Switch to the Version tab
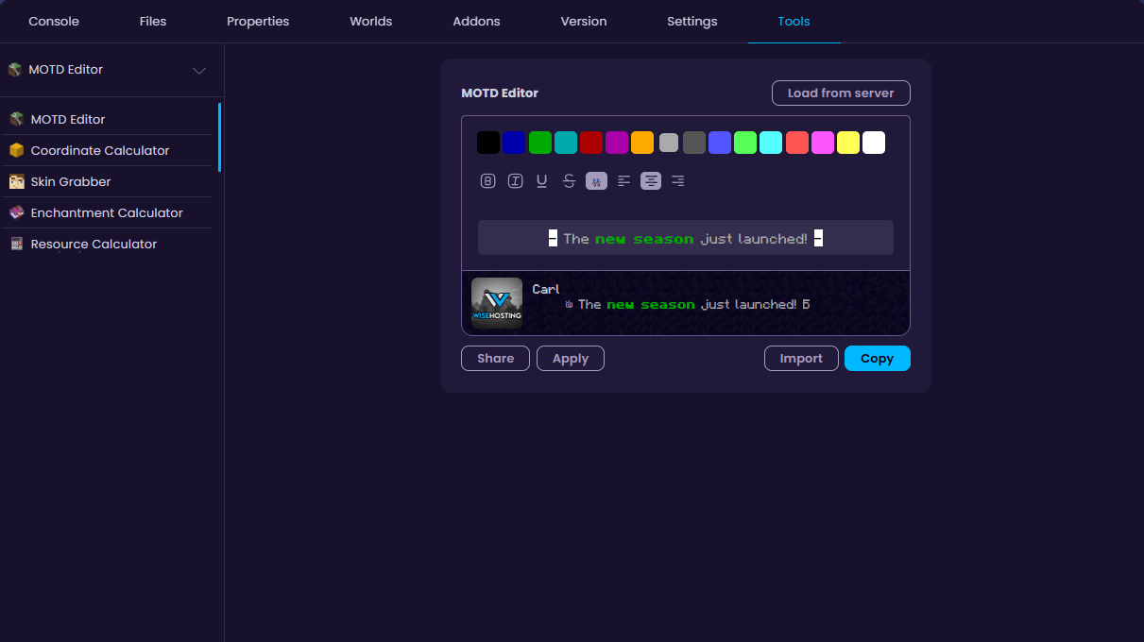Image resolution: width=1144 pixels, height=642 pixels. coord(584,21)
